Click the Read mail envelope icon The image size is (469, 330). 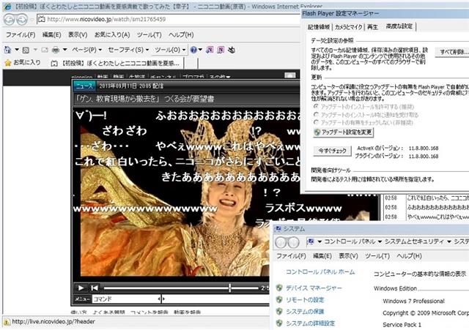pos(45,50)
